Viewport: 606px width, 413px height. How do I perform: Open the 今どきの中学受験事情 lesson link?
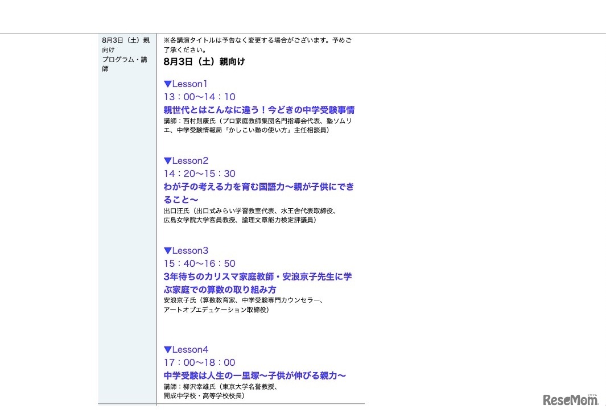259,110
